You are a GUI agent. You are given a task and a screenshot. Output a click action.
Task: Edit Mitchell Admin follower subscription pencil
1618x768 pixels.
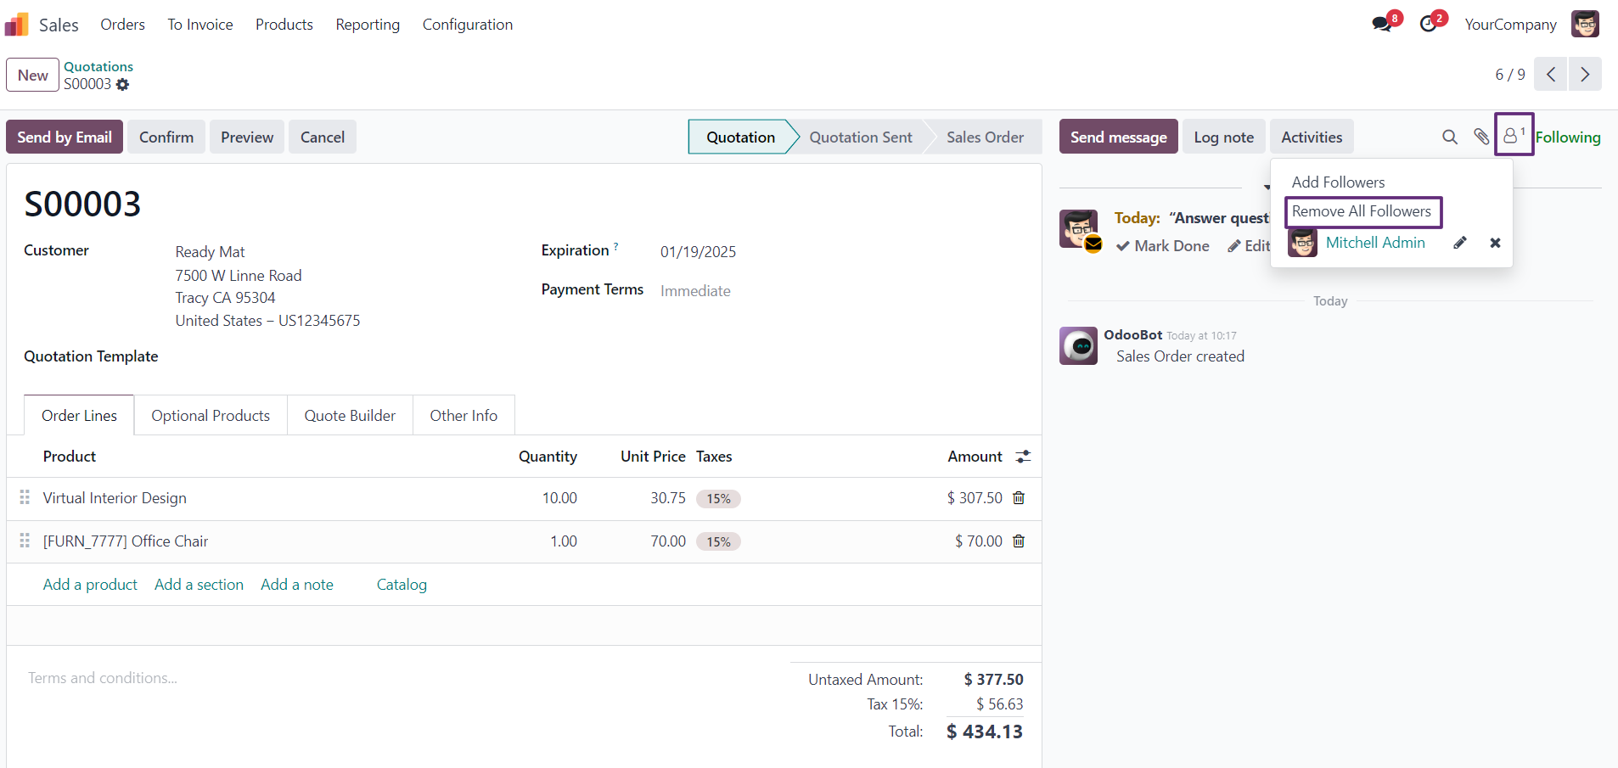[1460, 243]
